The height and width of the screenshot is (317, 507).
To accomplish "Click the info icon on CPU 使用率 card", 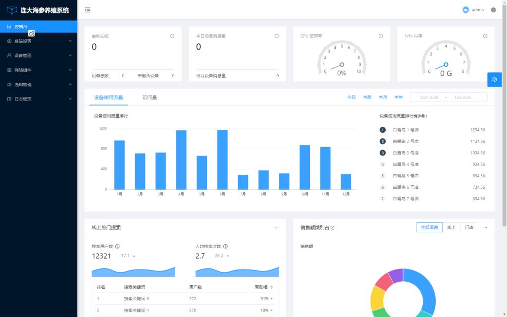I will [x=381, y=36].
